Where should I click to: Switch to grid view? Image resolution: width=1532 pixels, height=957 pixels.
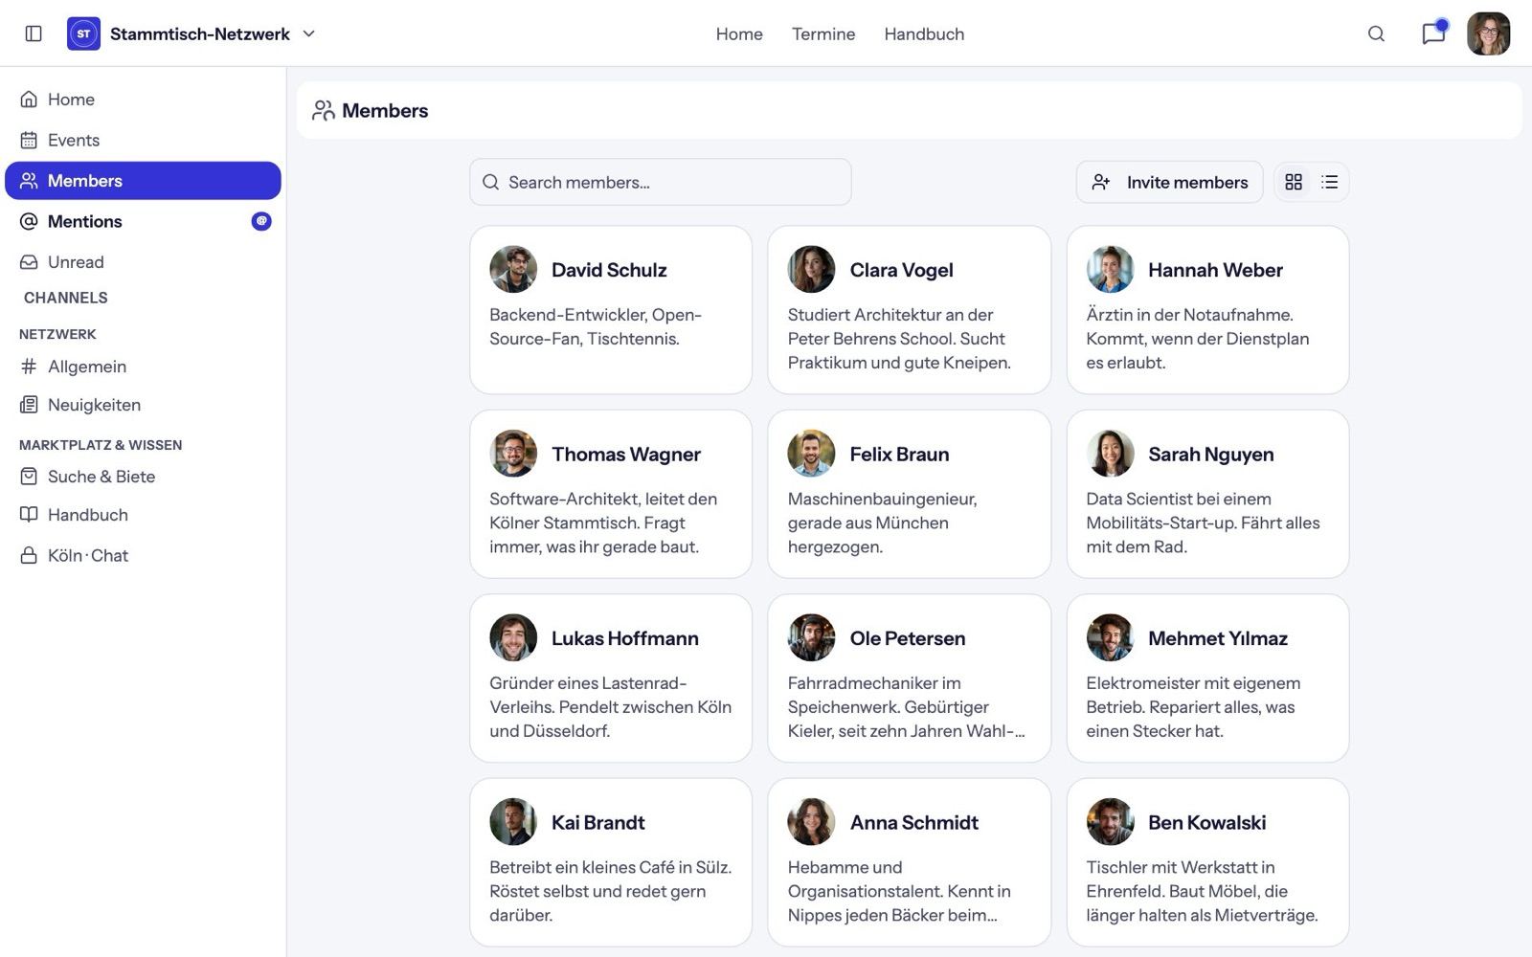tap(1294, 182)
